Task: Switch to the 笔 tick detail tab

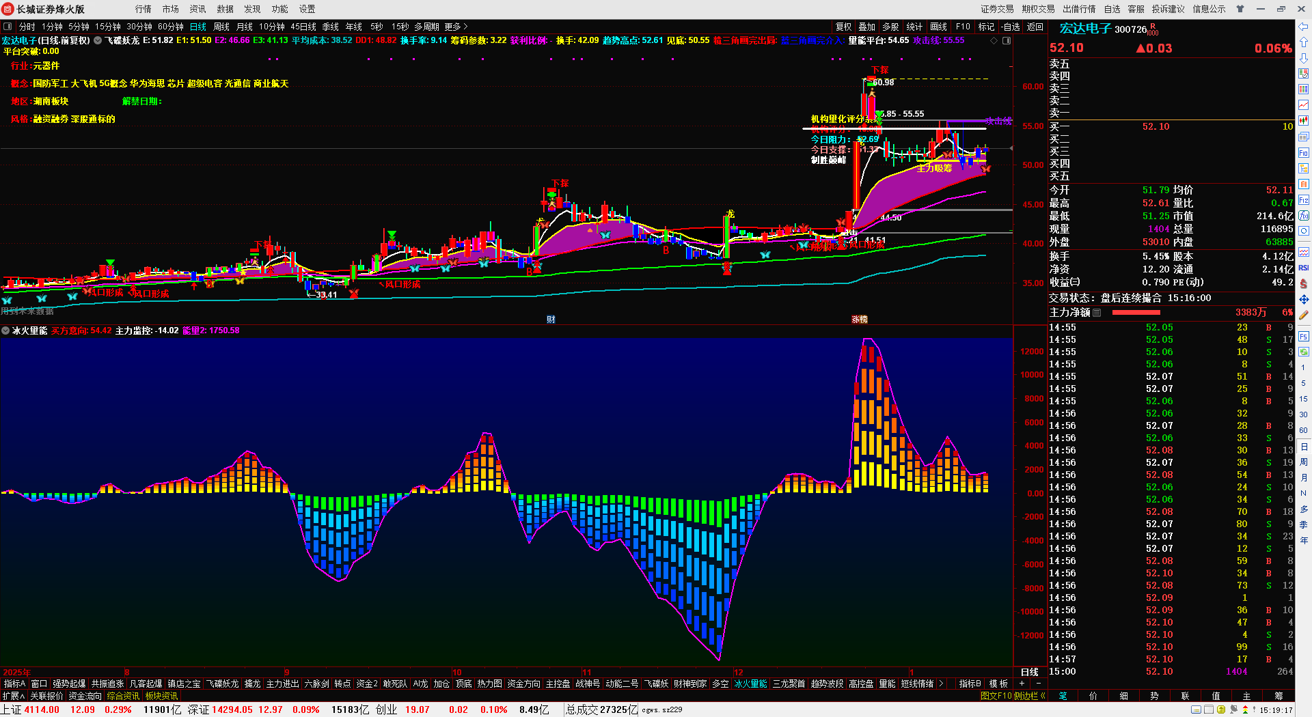Action: point(1063,696)
